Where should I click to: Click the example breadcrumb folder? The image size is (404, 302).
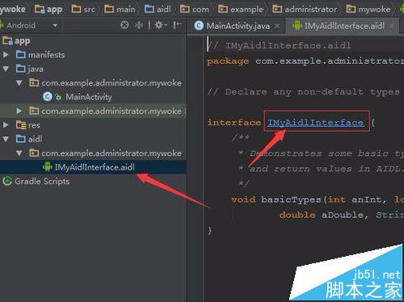pos(241,10)
